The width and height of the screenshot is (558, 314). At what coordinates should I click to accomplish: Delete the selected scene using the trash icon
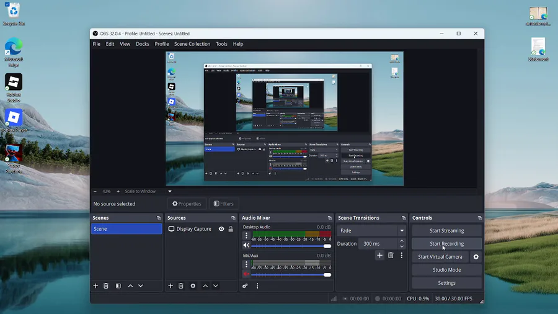tap(106, 286)
